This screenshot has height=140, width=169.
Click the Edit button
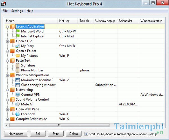click(x=38, y=134)
